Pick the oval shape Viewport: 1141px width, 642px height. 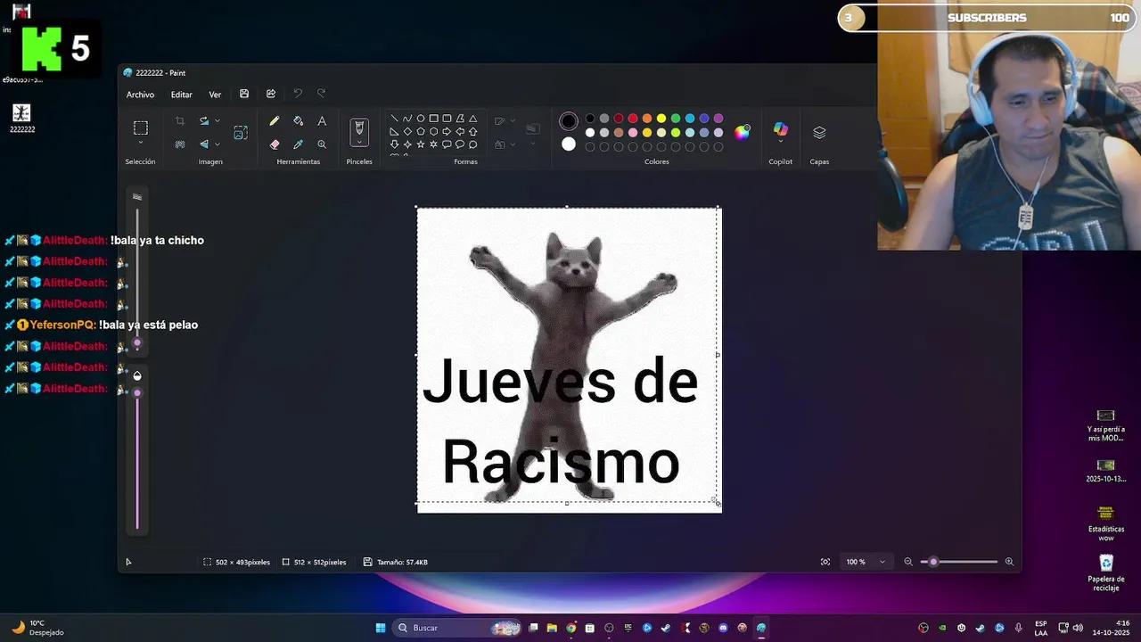[421, 118]
